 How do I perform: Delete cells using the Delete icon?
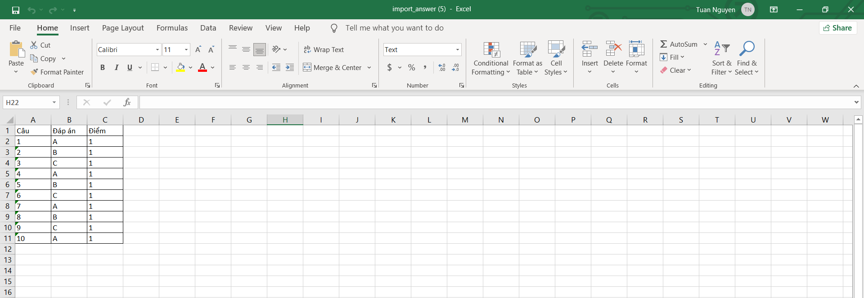click(x=613, y=49)
